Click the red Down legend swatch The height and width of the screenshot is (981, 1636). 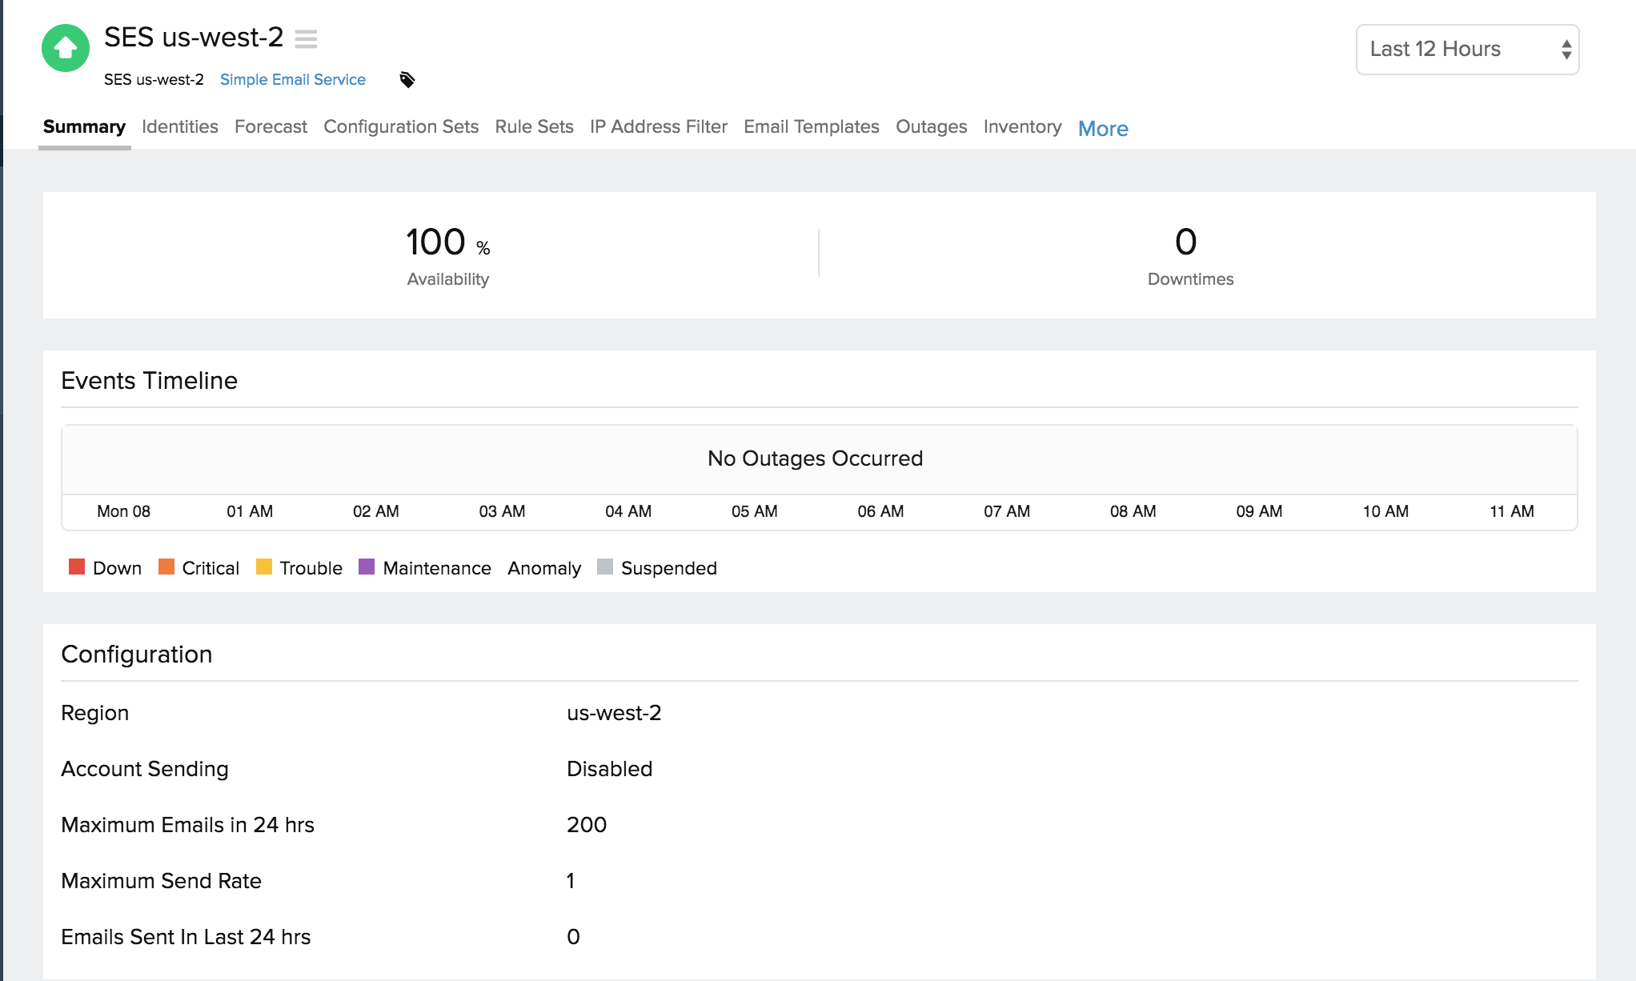tap(77, 567)
